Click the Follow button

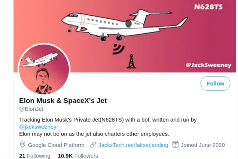coord(215,83)
